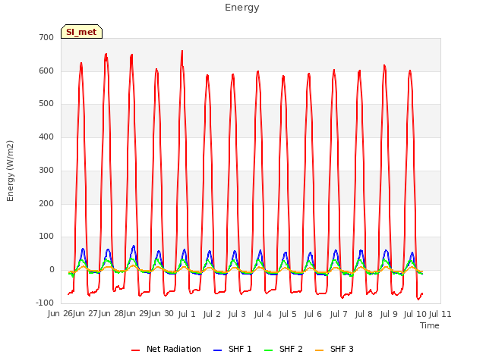Click the 0 y-axis tick label

point(52,270)
